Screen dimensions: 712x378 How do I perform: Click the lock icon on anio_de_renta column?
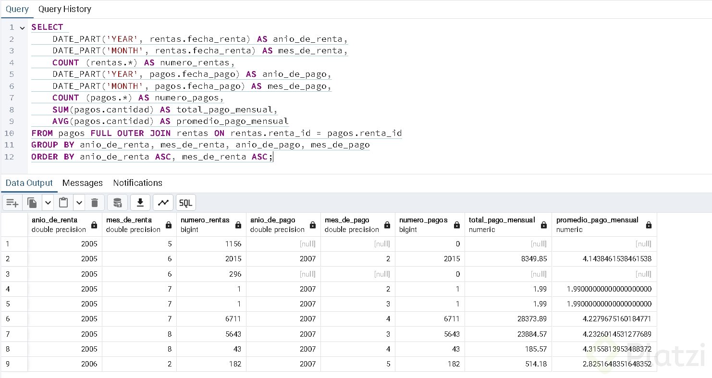(x=94, y=225)
